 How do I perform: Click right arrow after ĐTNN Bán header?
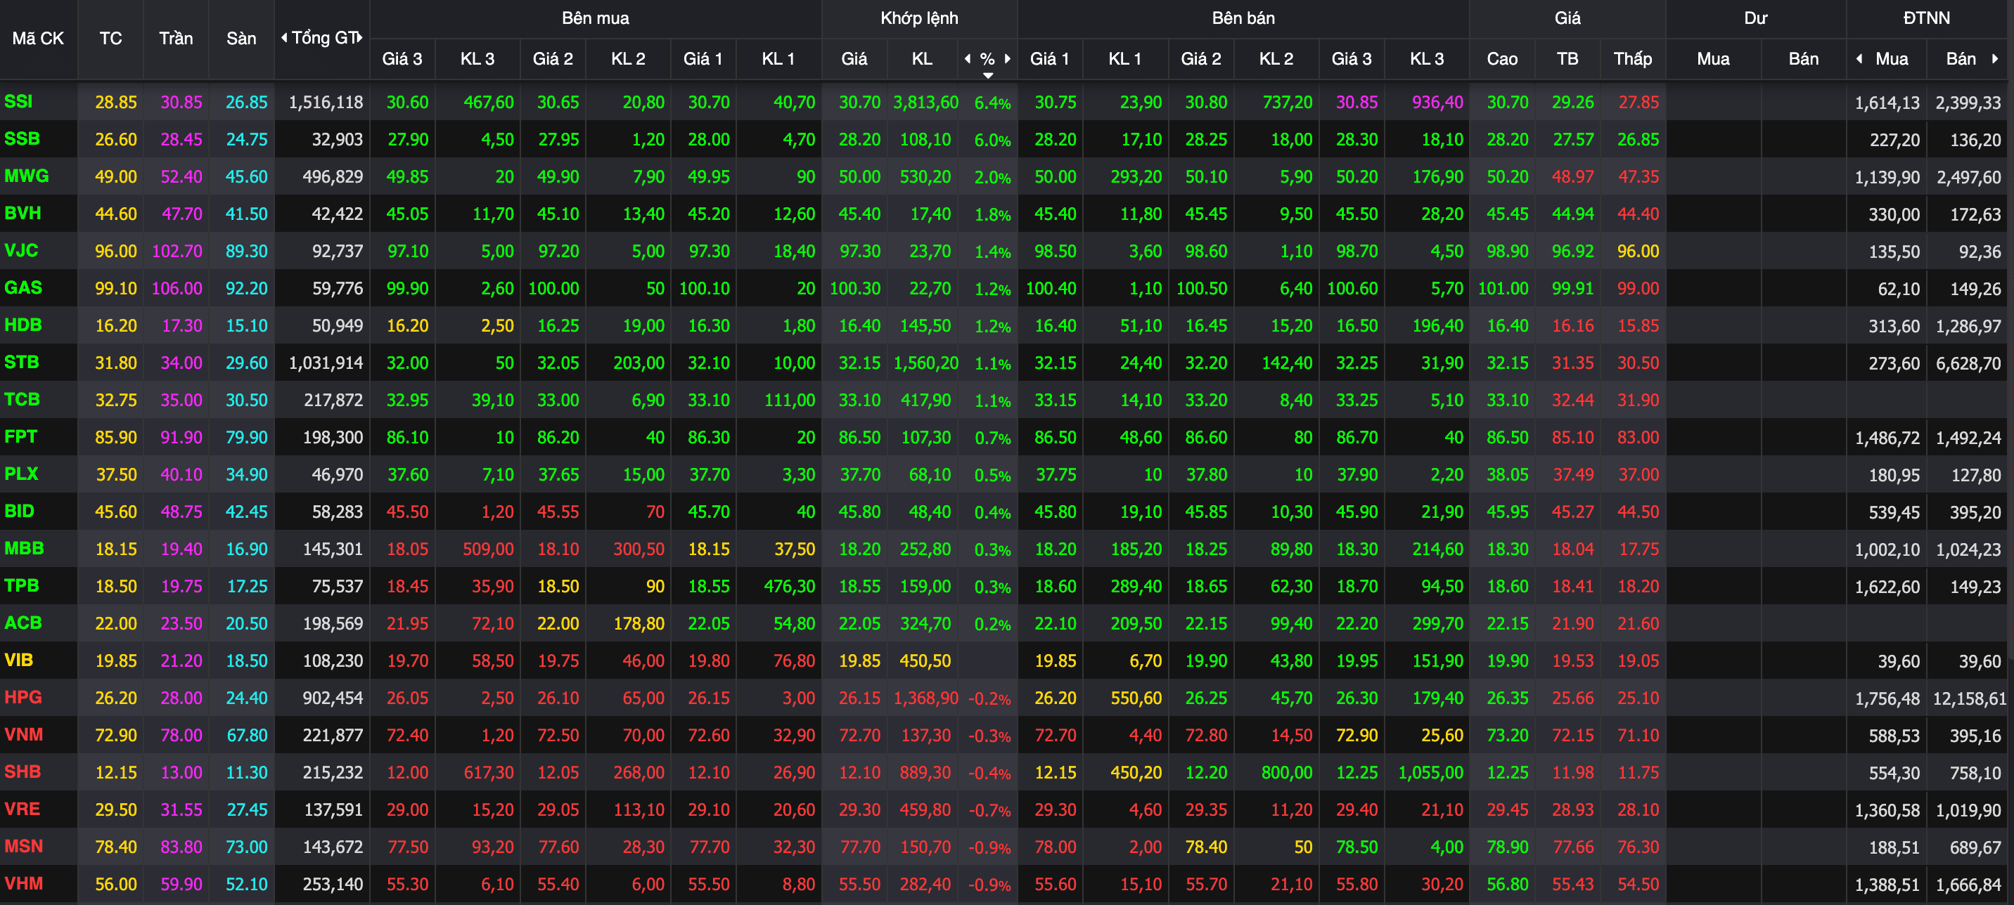pyautogui.click(x=1995, y=58)
